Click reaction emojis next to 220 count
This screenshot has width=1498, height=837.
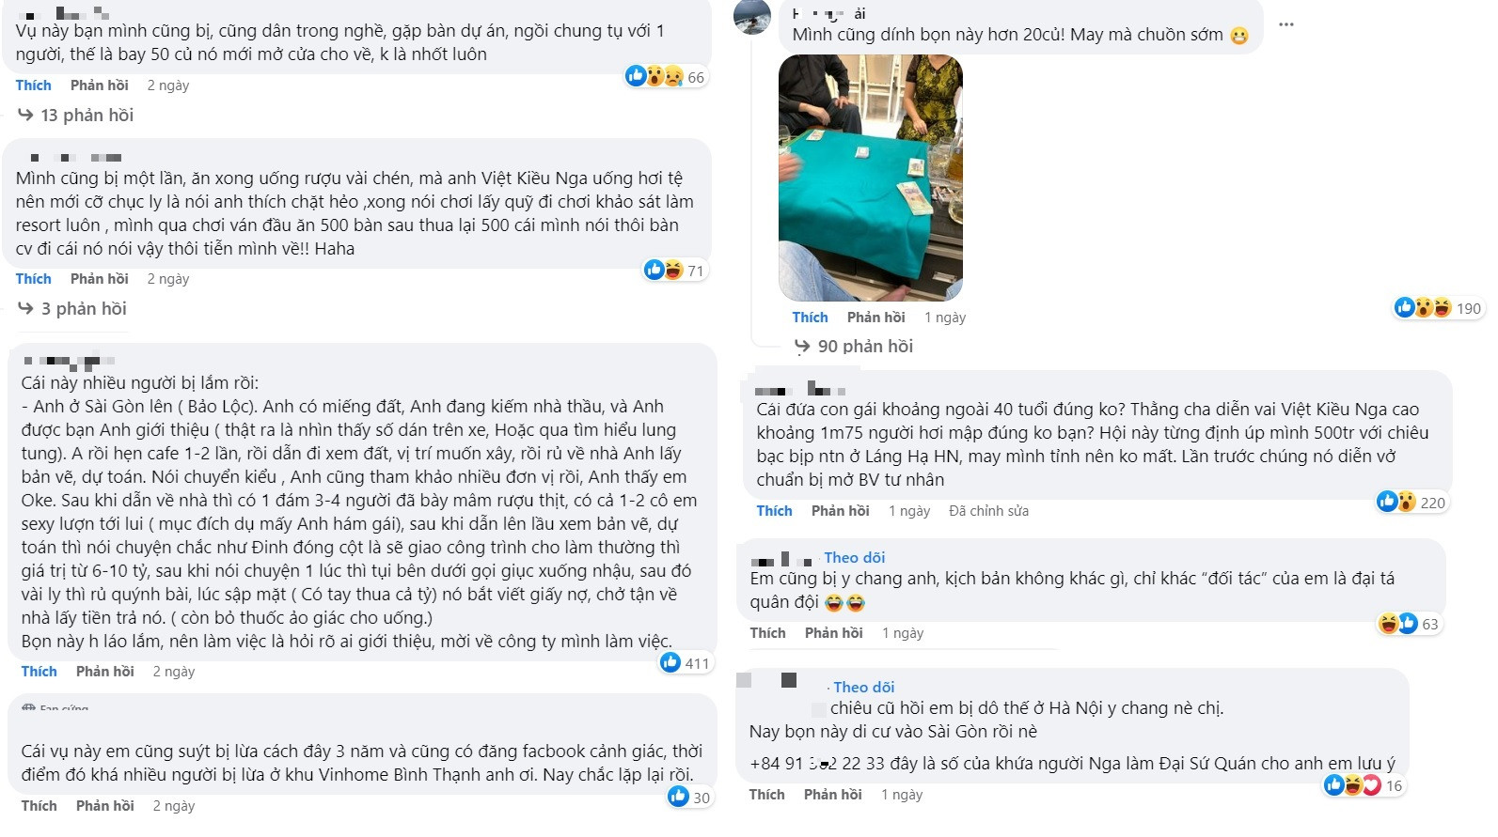[1410, 503]
